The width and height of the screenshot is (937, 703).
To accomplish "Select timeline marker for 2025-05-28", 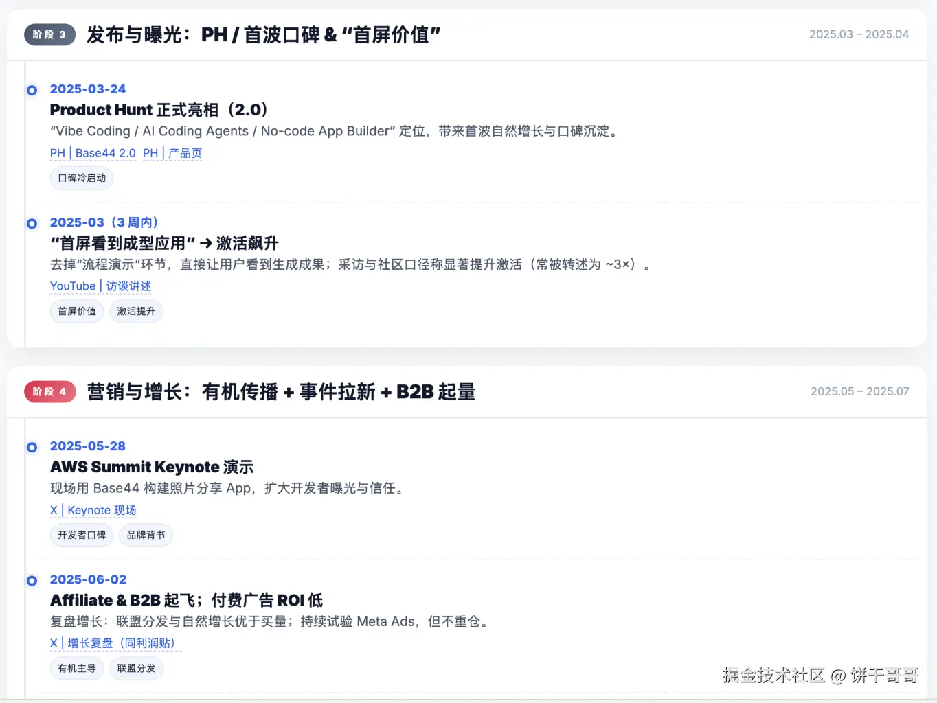I will 32,447.
